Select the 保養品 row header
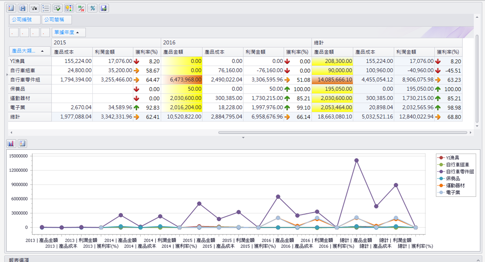Viewport: 485px width, 262px height. click(30, 89)
